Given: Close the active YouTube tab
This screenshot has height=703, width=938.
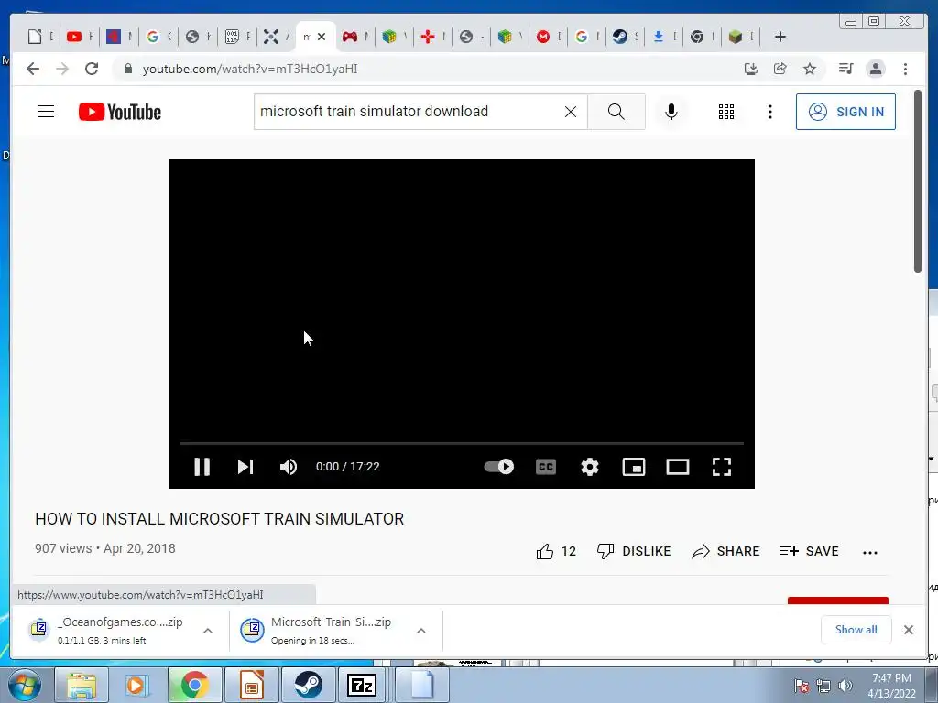Looking at the screenshot, I should [x=322, y=37].
